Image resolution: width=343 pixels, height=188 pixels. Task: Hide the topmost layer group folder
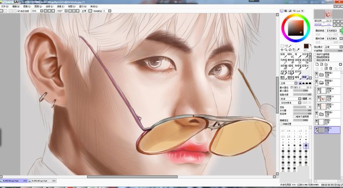[317, 74]
